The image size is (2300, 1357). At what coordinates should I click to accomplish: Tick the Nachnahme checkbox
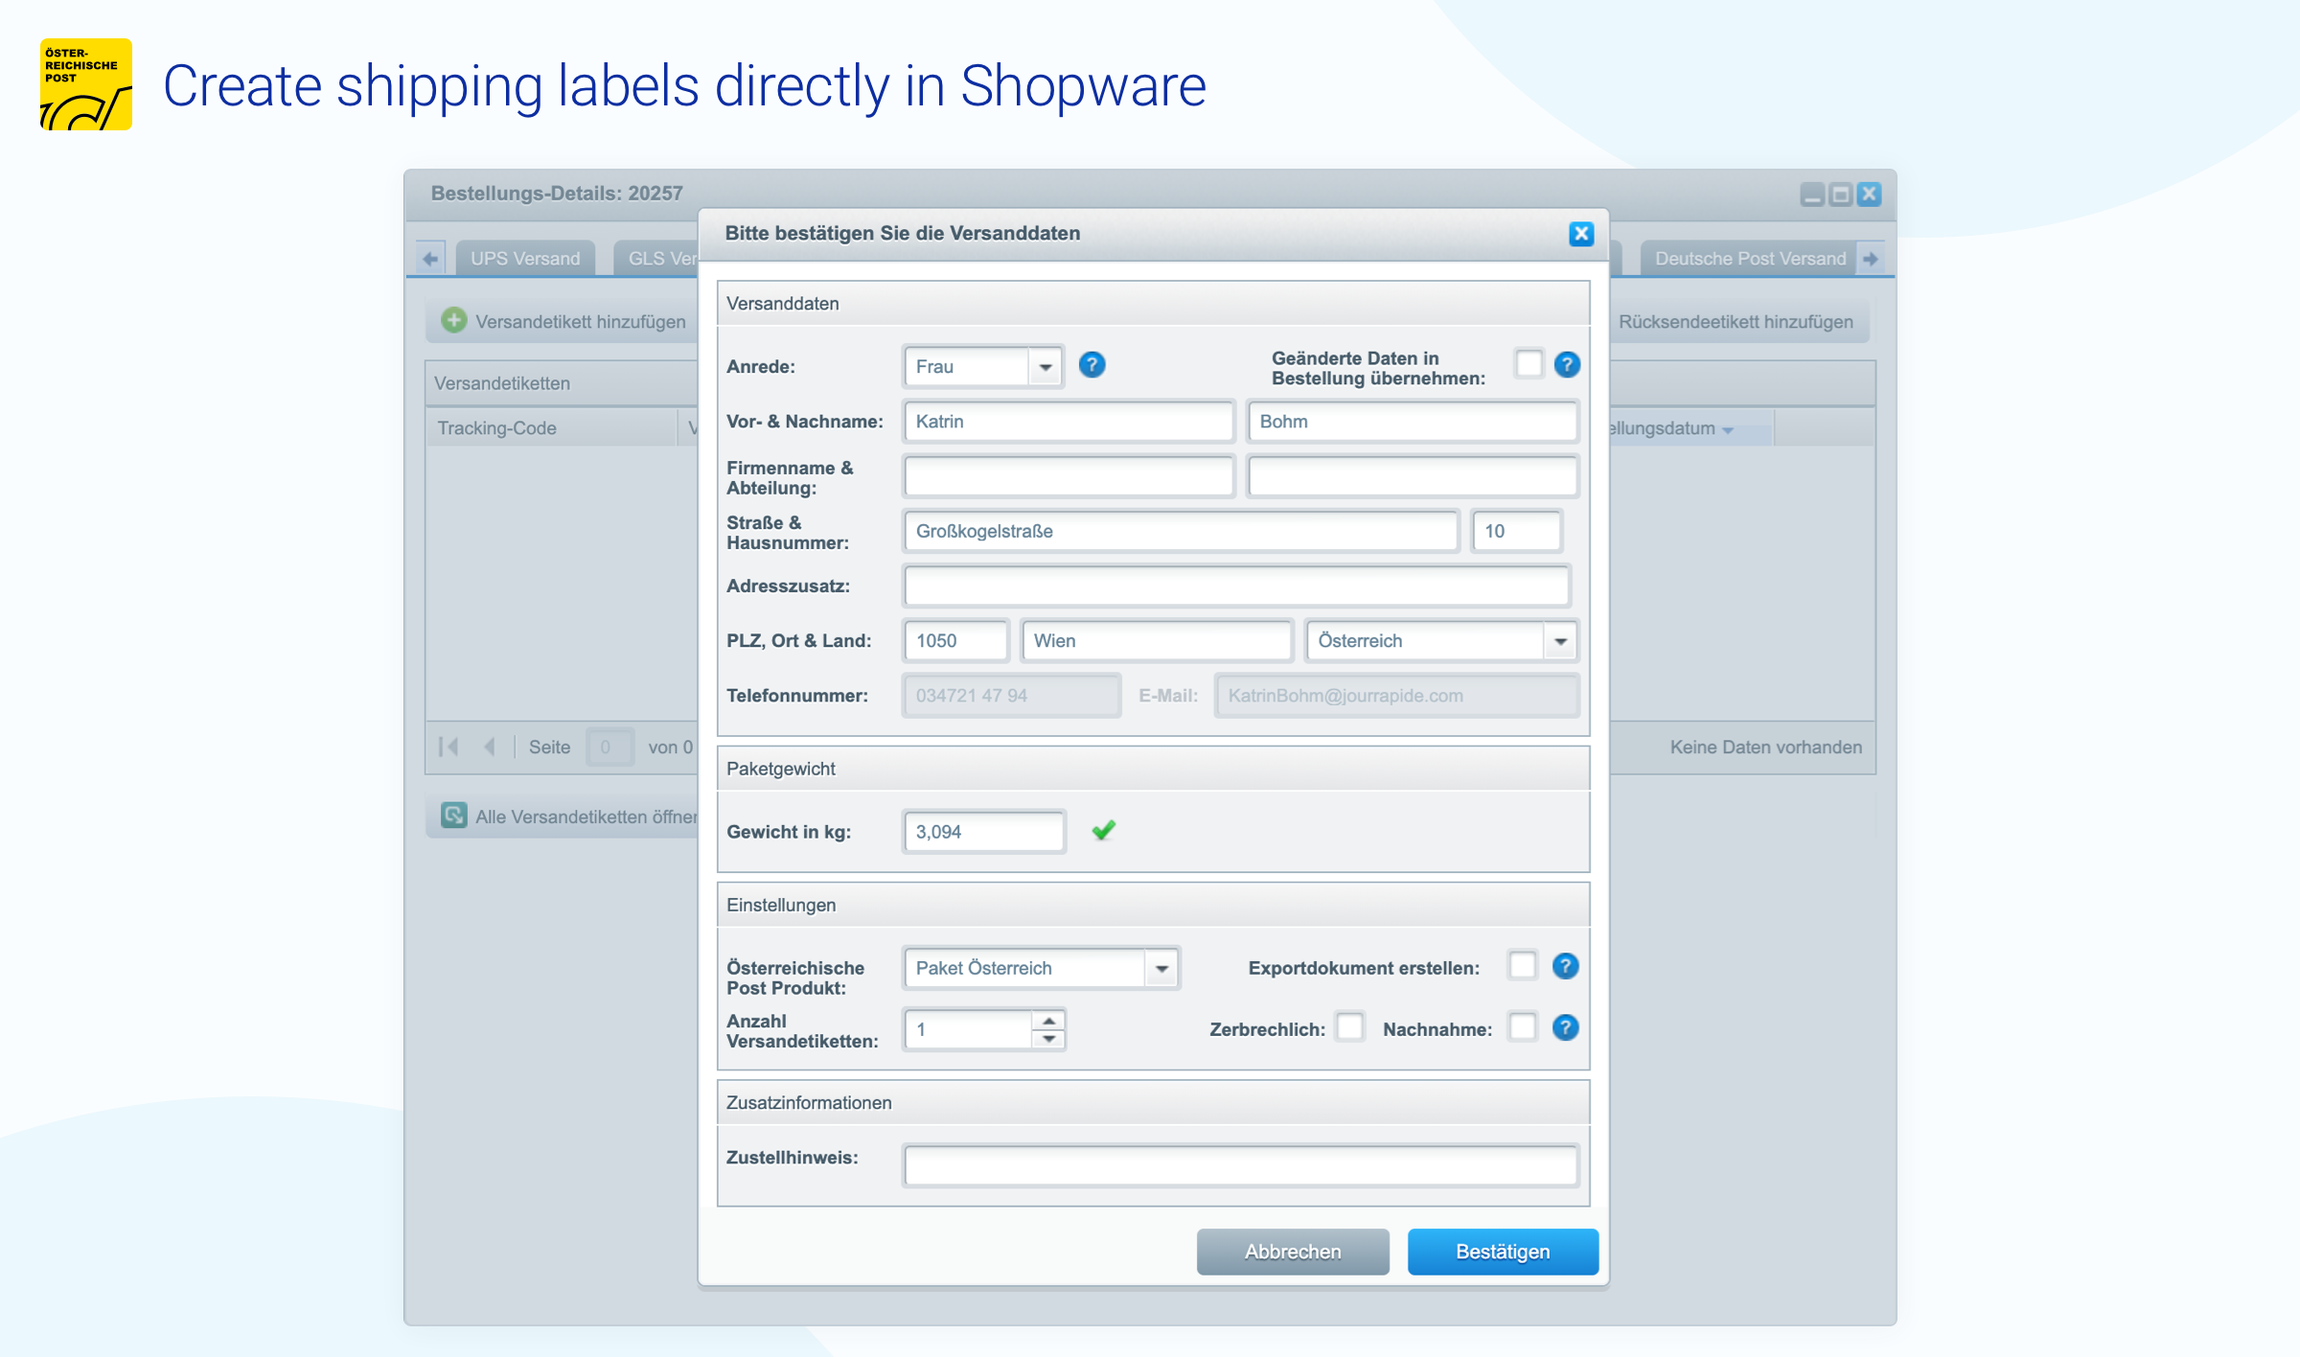[x=1522, y=1027]
